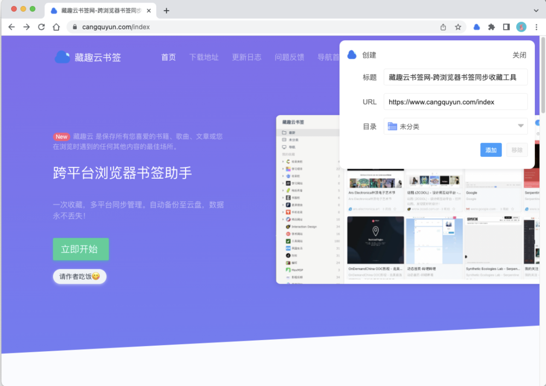The image size is (546, 386).
Task: Toggle the bookmark star in the address bar
Action: 458,28
